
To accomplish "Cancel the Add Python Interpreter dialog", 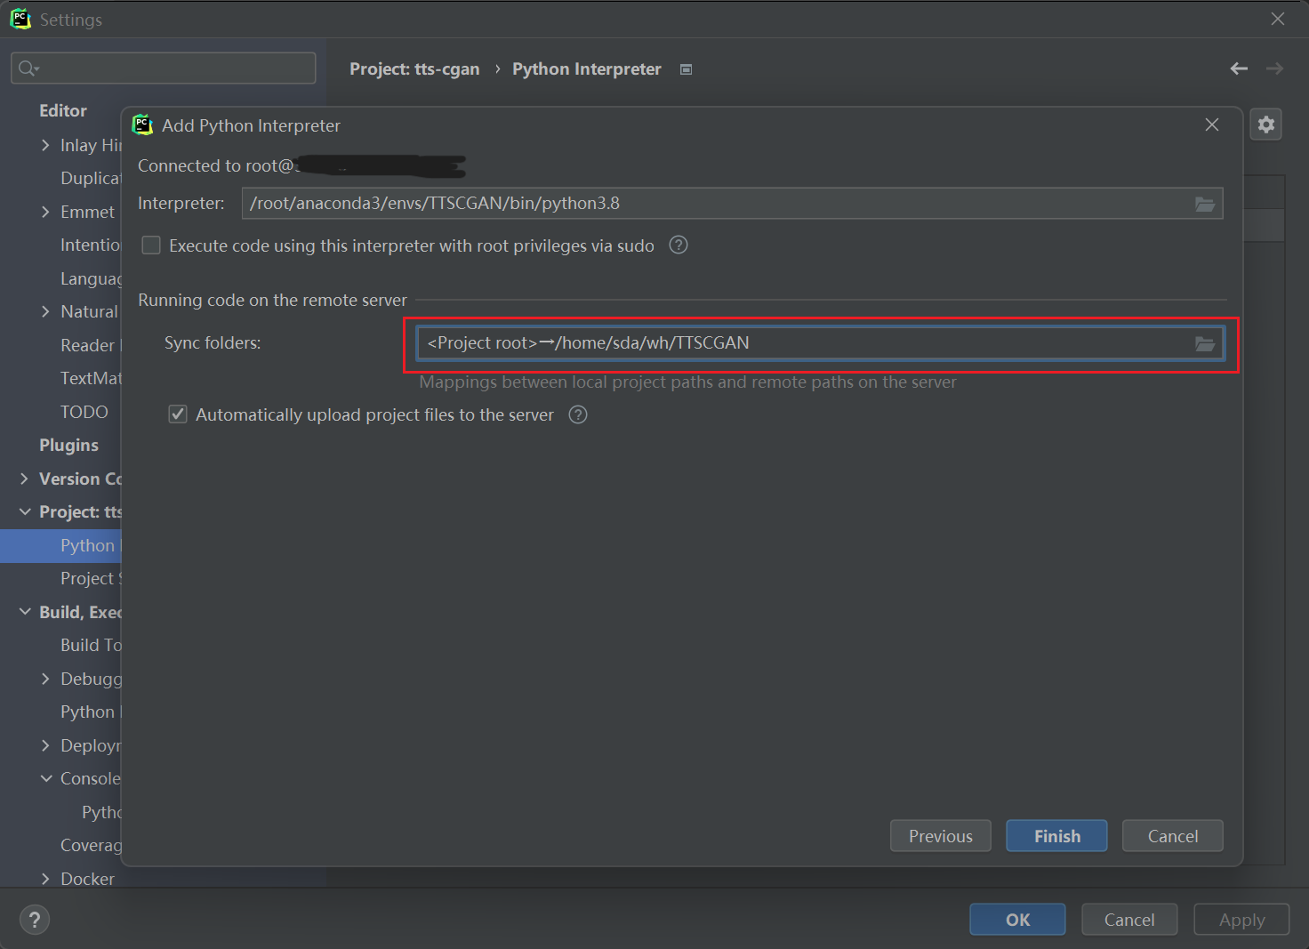I will (1172, 836).
